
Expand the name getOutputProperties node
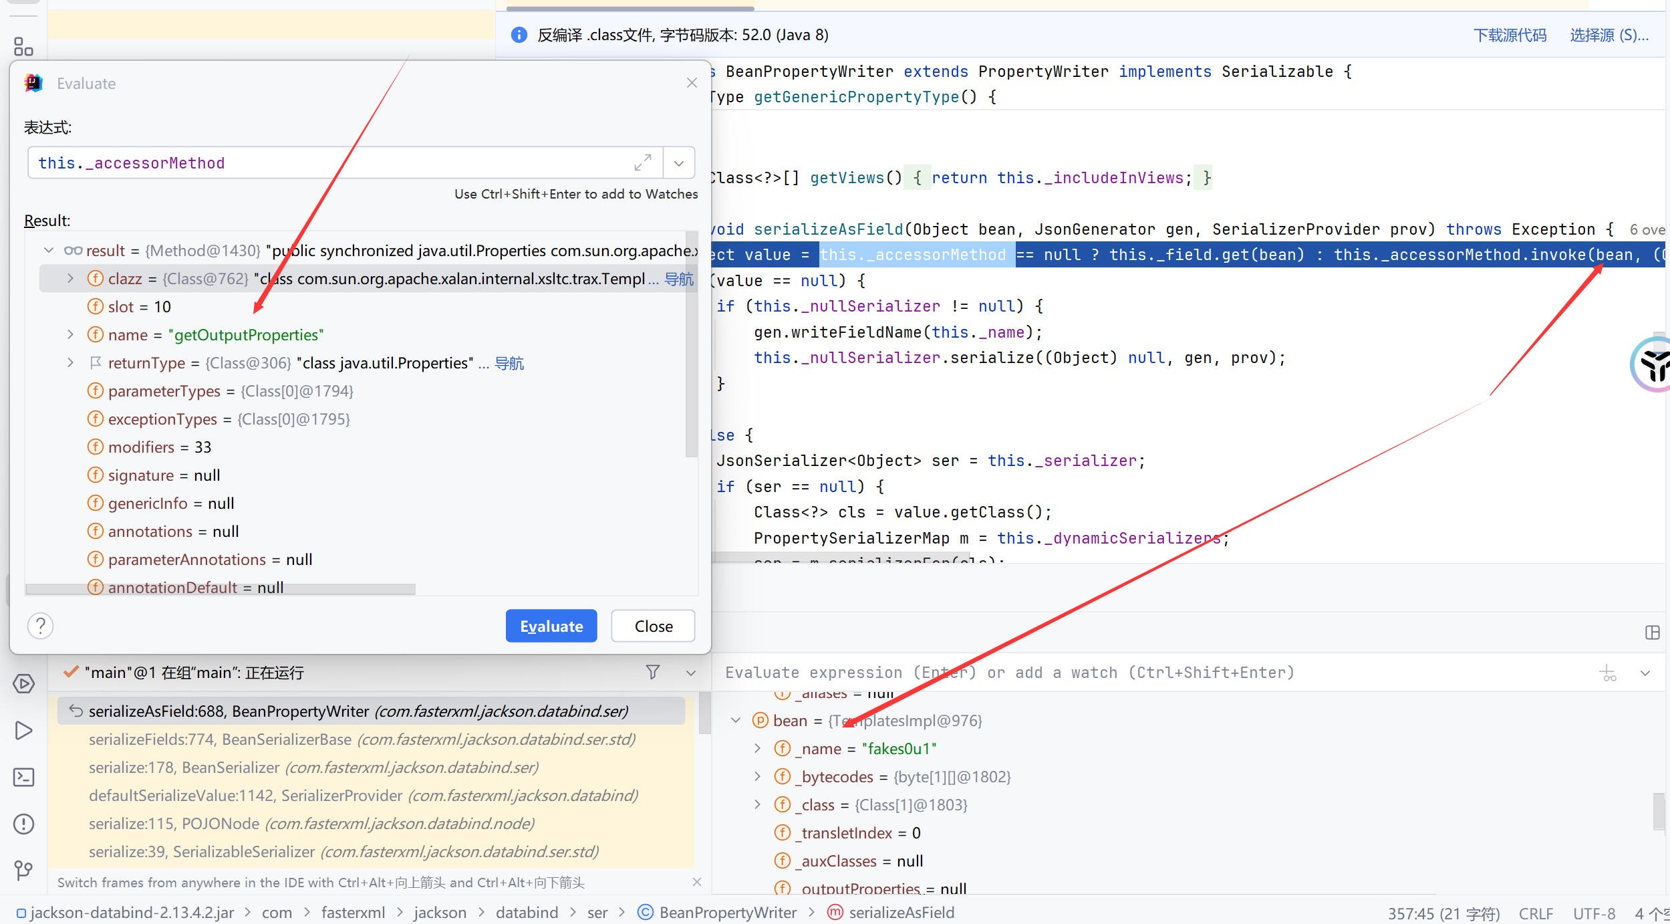(x=70, y=335)
